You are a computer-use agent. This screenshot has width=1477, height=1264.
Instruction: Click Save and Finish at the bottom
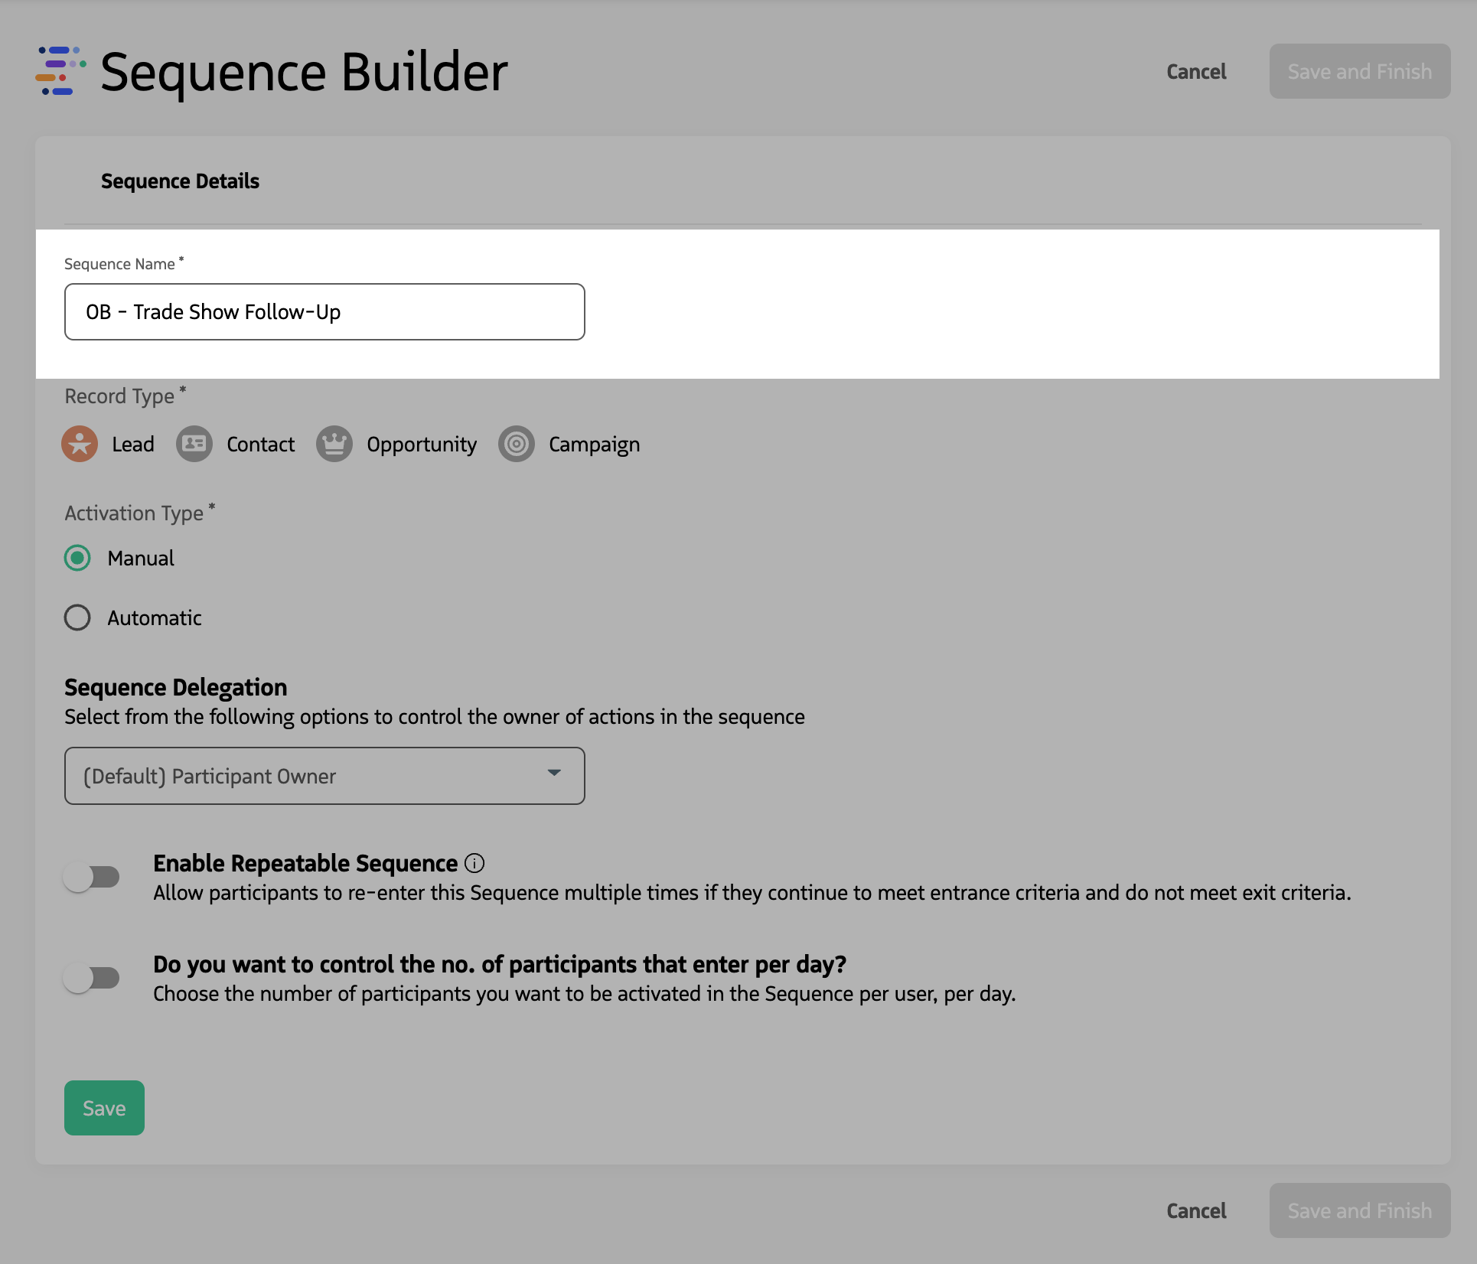tap(1360, 1210)
